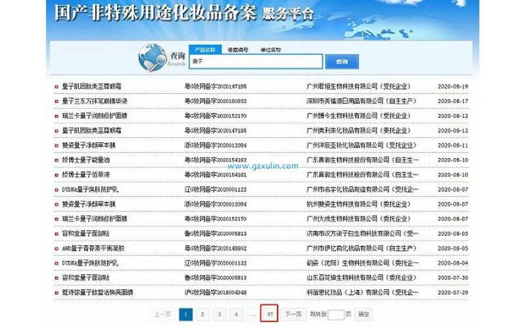Click the red bullet icon on the 2020-08-19 row

tap(57, 87)
